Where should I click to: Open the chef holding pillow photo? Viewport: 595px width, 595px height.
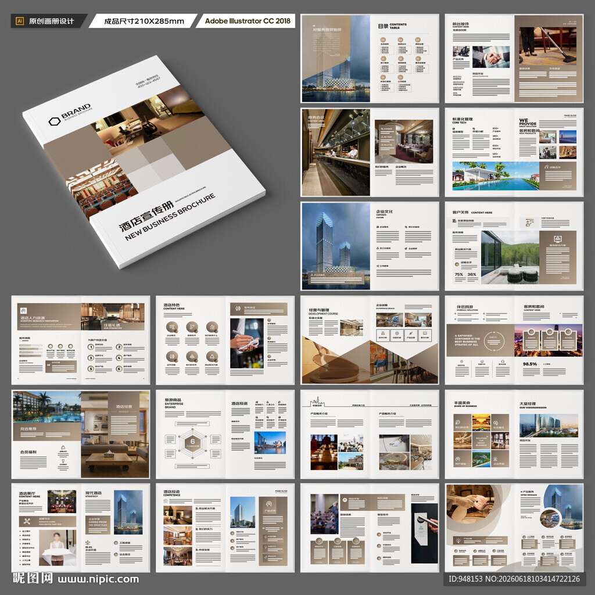[58, 547]
